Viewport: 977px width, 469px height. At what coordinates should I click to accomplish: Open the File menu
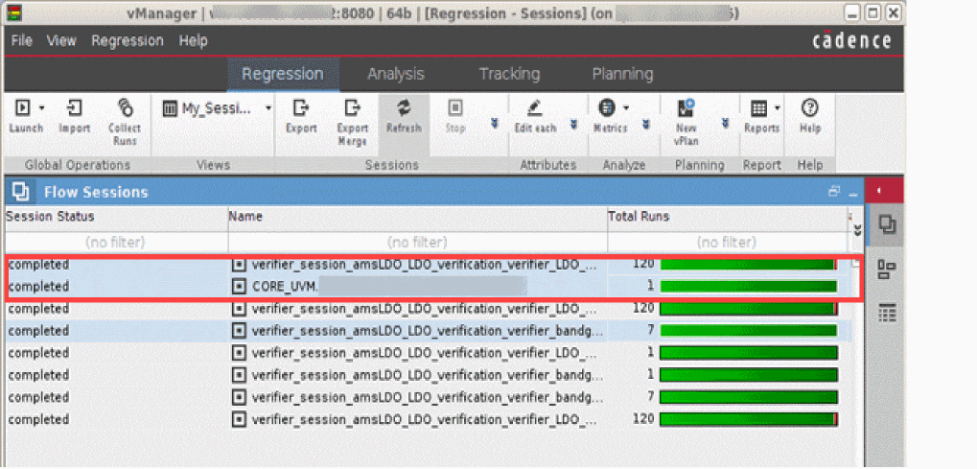coord(22,41)
